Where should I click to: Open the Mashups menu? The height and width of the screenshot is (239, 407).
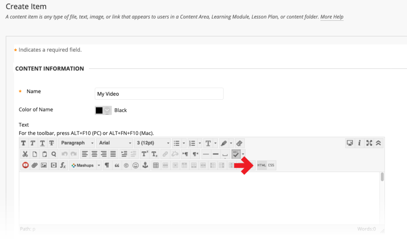coord(85,165)
